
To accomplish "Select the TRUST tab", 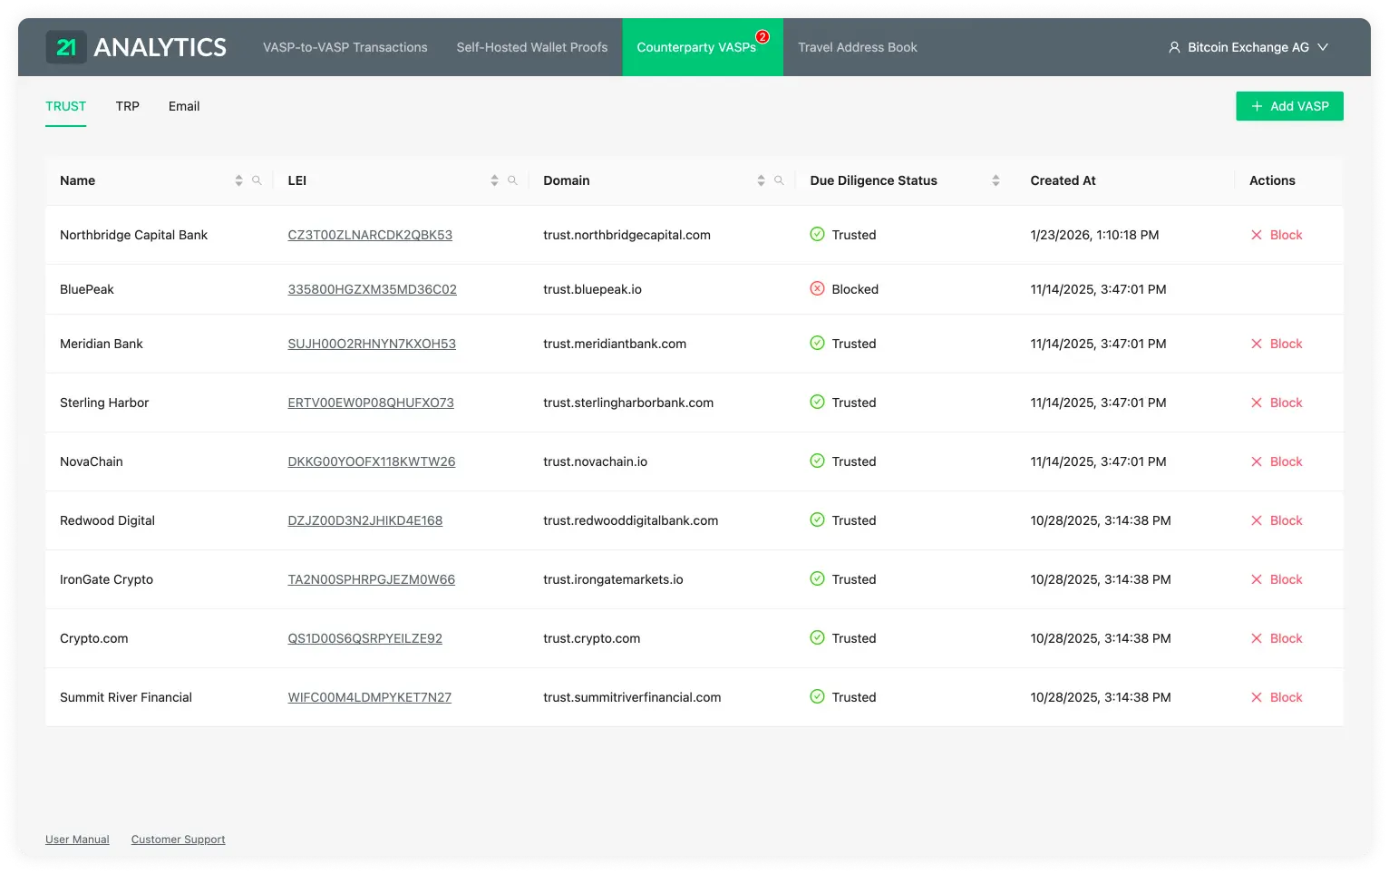I will coord(65,106).
